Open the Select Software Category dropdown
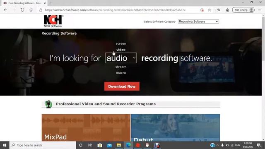 click(198, 22)
